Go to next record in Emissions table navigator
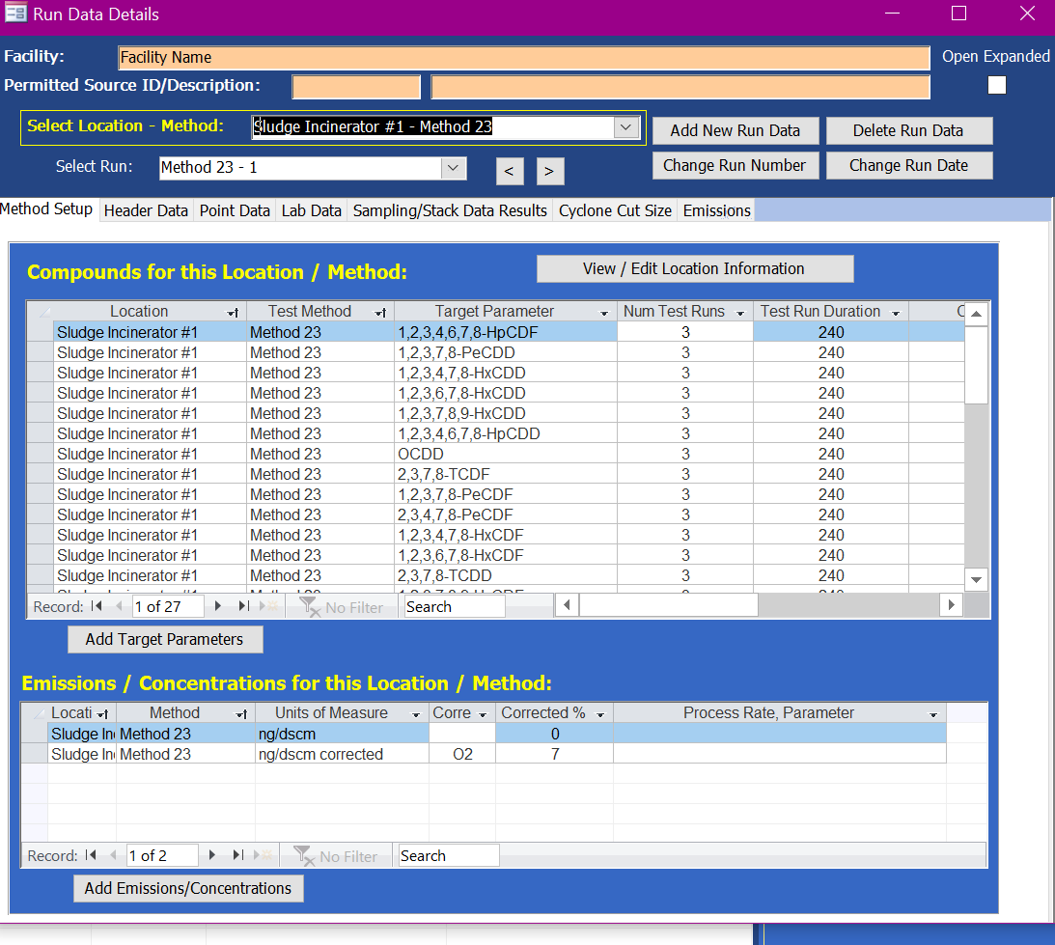 pyautogui.click(x=212, y=855)
